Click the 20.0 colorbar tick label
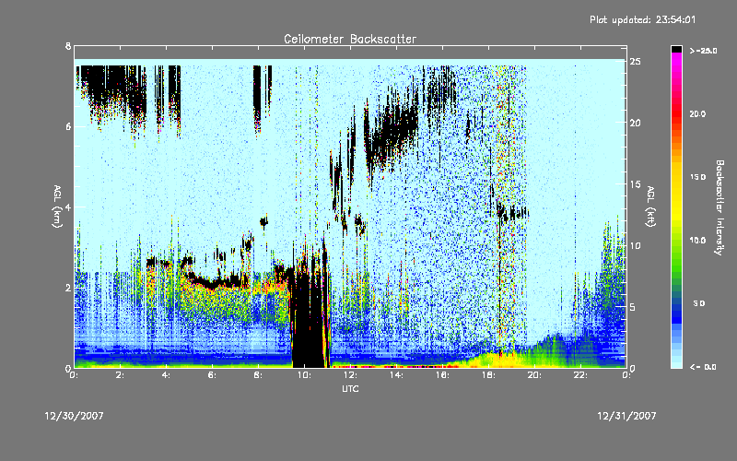737x461 pixels. click(697, 113)
